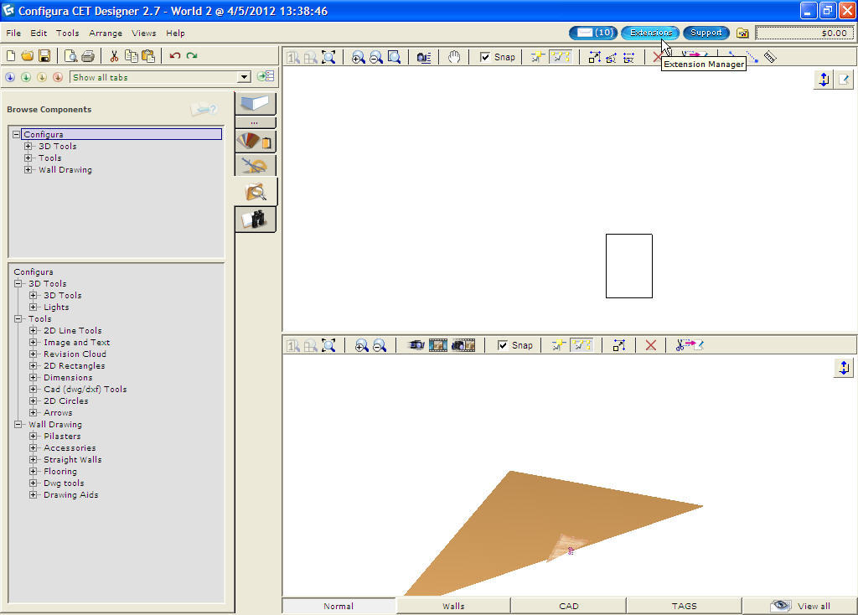Screen dimensions: 858x615
Task: Collapse the Wall Drawing node in the lower tree
Action: coord(18,424)
